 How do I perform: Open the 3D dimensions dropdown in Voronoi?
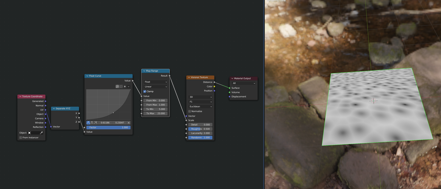pyautogui.click(x=200, y=97)
